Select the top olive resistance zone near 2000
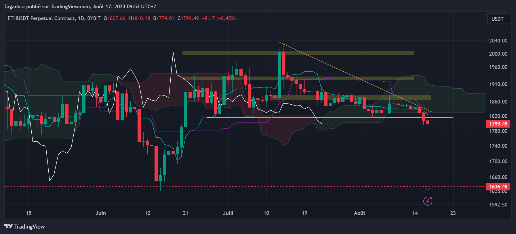 coord(298,53)
